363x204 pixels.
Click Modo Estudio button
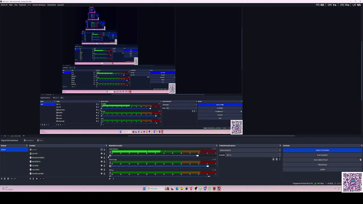[x=322, y=165]
